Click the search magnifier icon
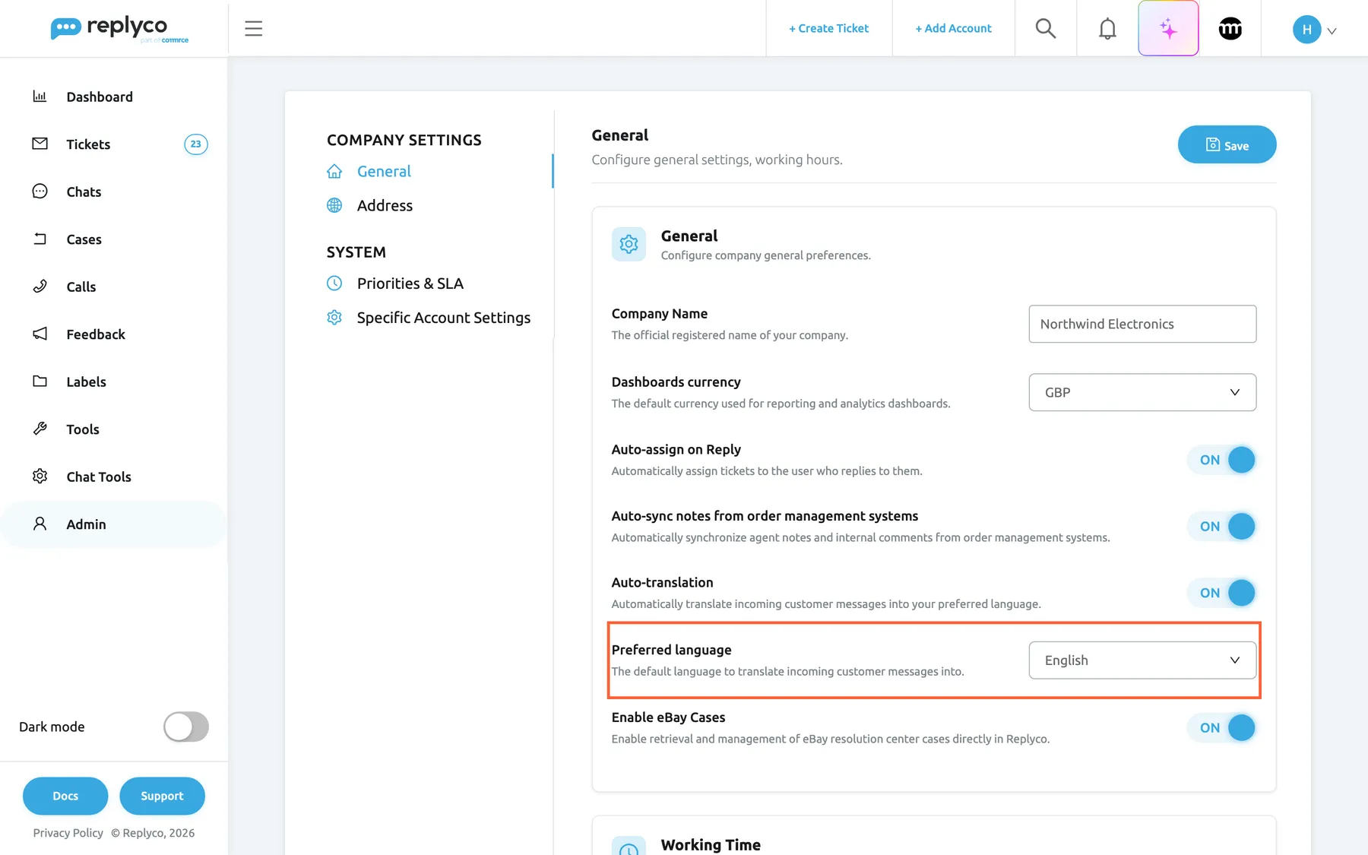The width and height of the screenshot is (1368, 855). click(x=1046, y=29)
